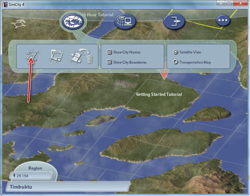Click the region population 29,156 readout
The width and height of the screenshot is (250, 196).
(31, 176)
